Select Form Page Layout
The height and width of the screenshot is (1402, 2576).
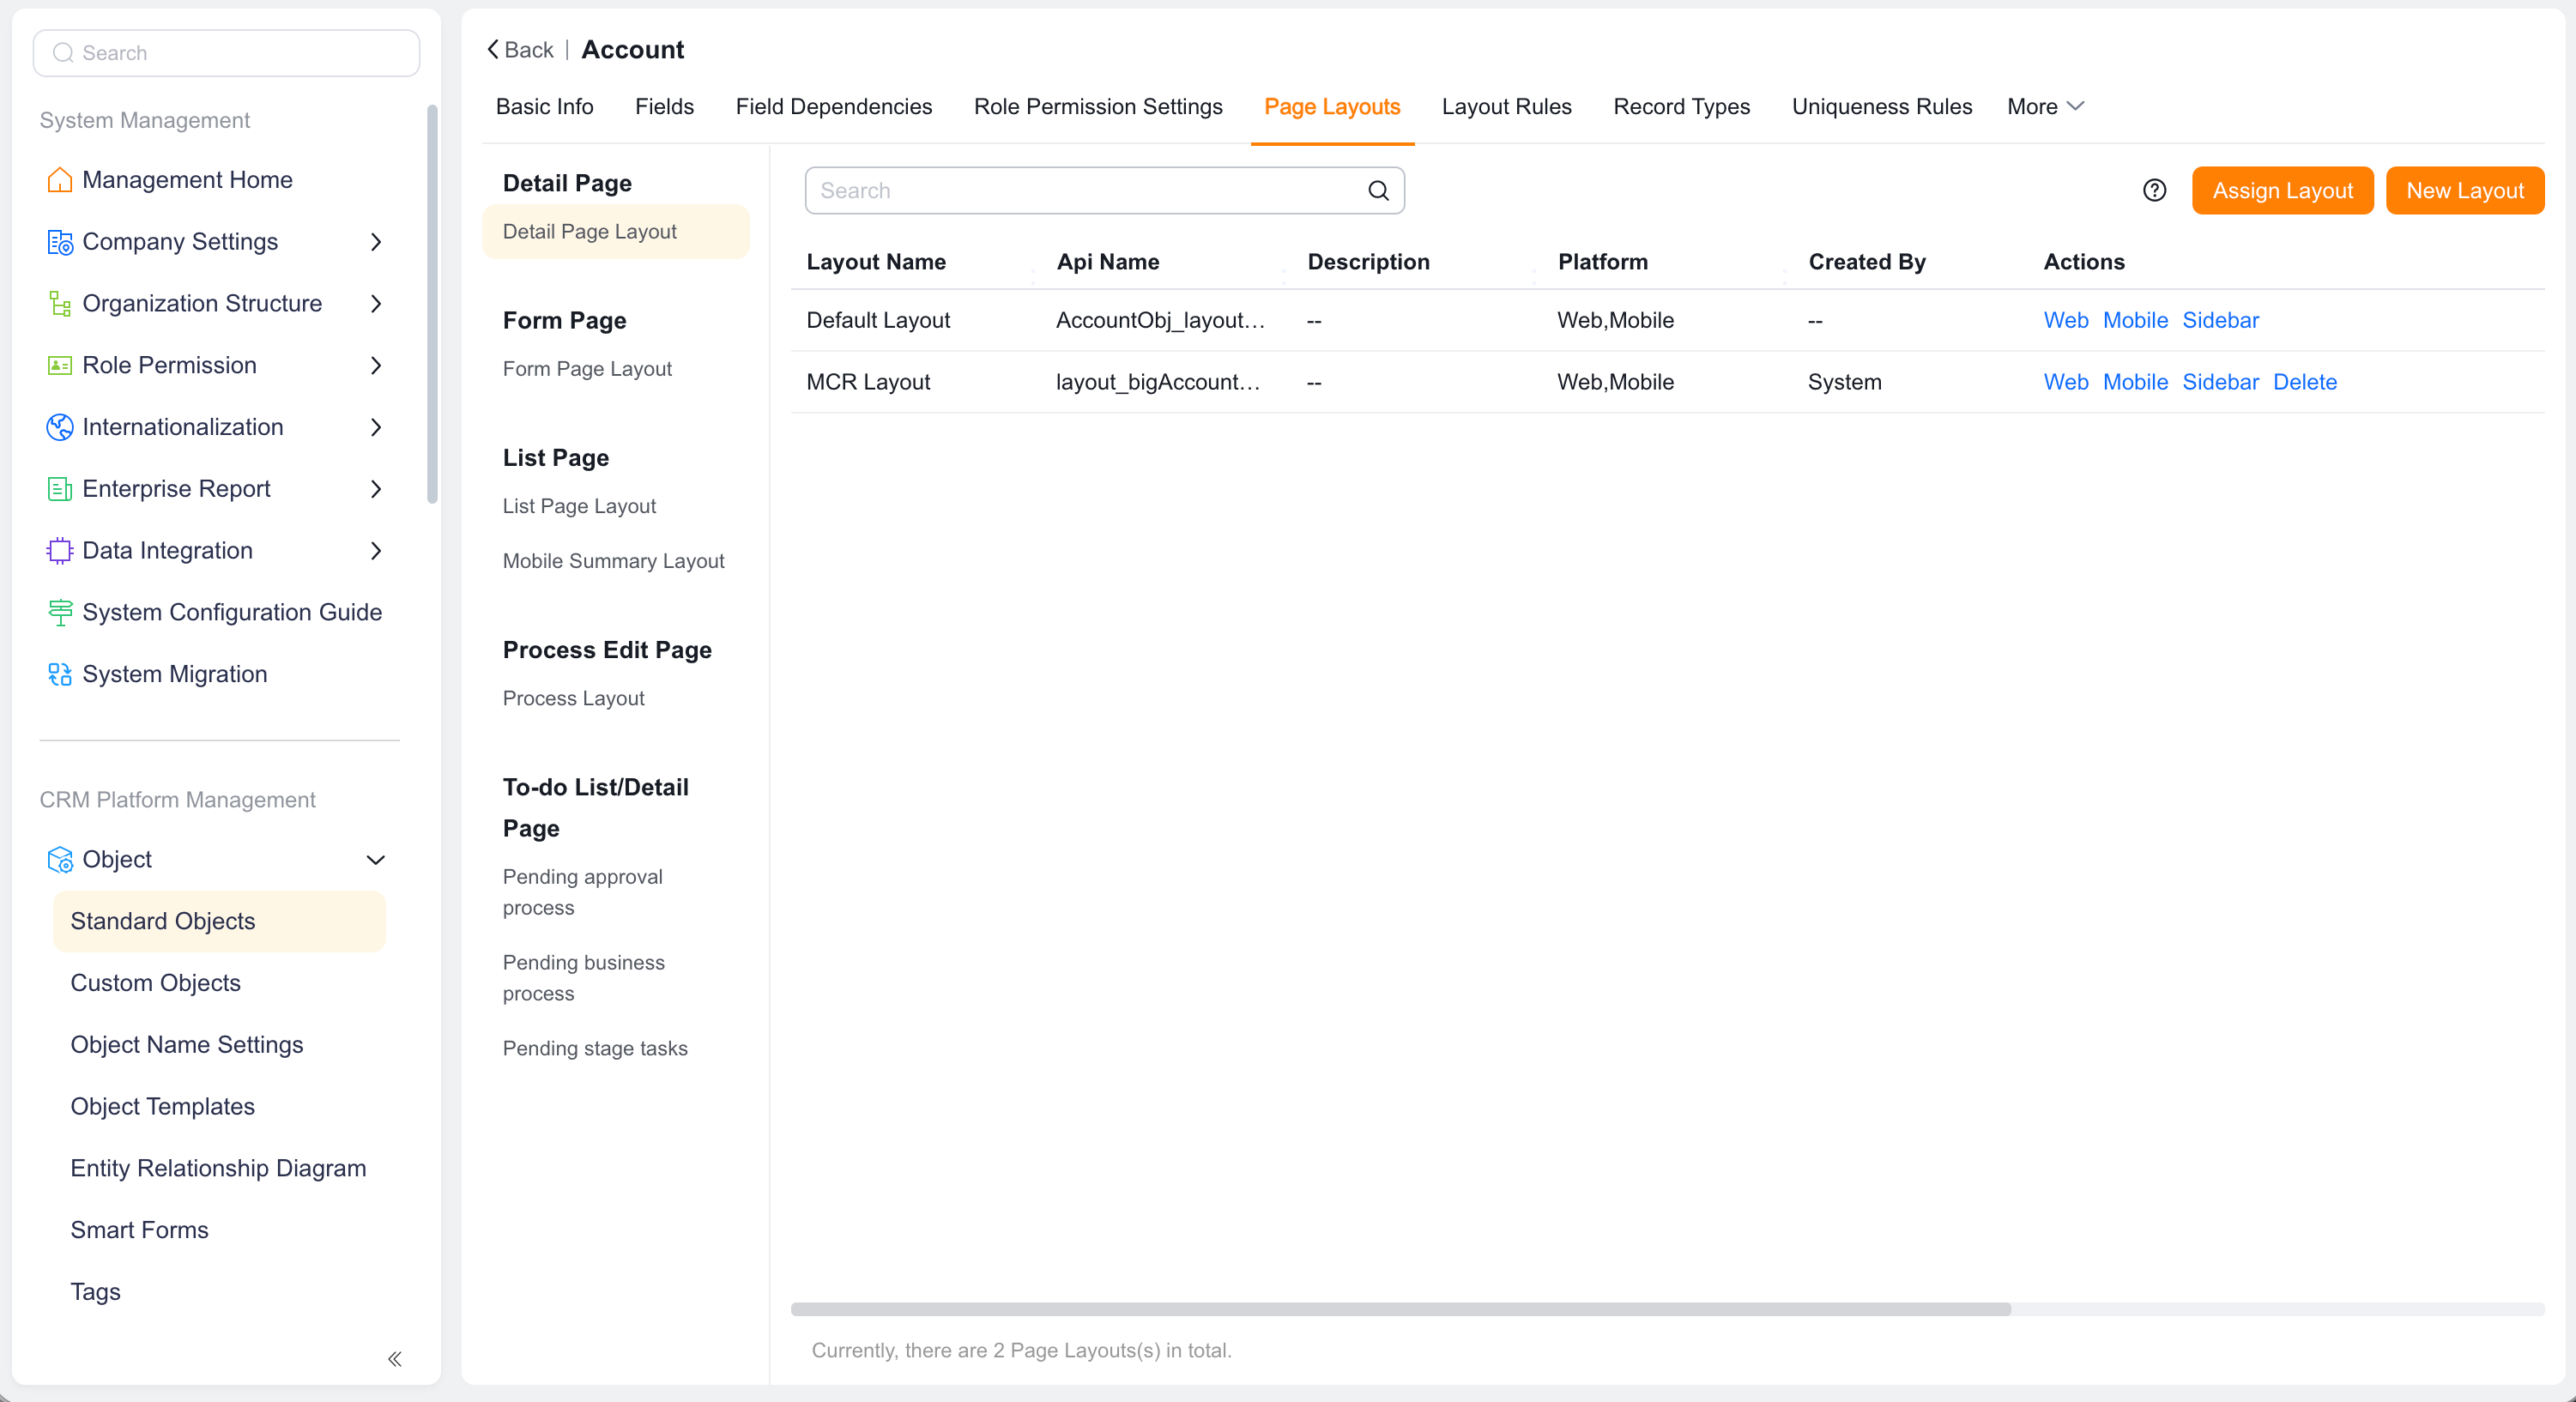click(x=587, y=369)
